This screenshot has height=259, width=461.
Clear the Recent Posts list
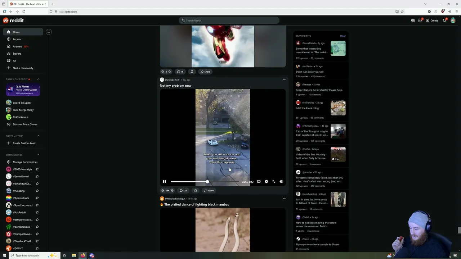343,36
